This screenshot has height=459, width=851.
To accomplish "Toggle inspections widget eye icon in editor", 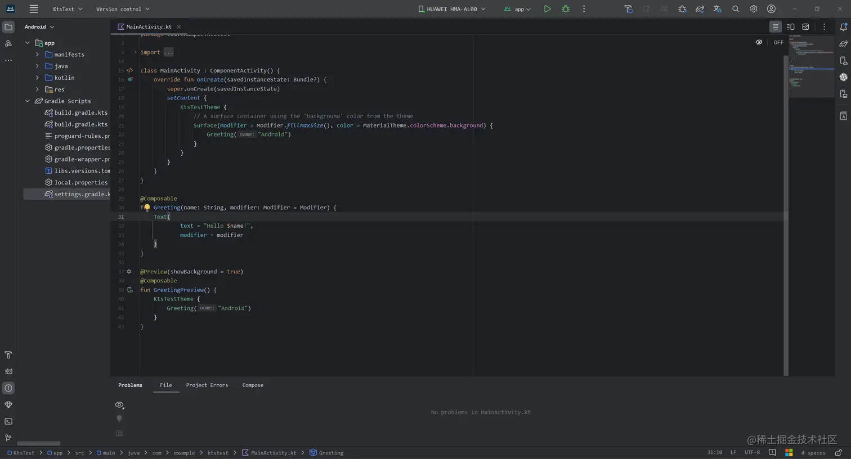I will tap(759, 42).
